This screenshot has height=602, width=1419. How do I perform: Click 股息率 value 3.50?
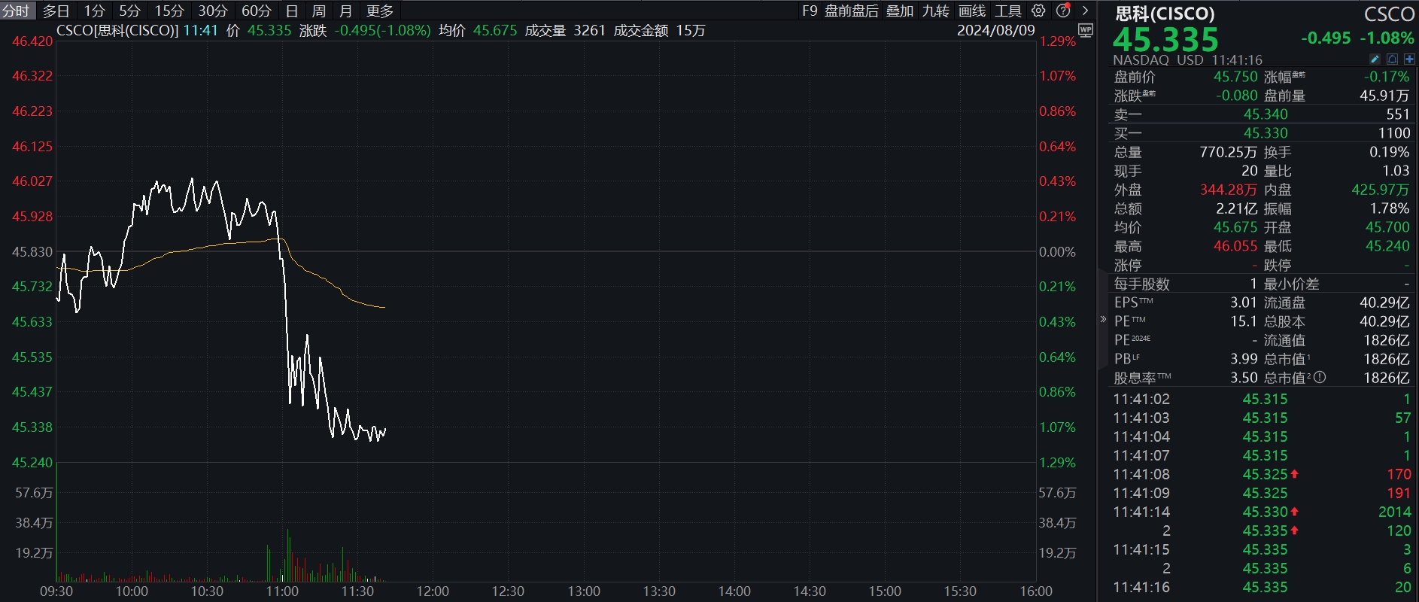click(x=1244, y=378)
